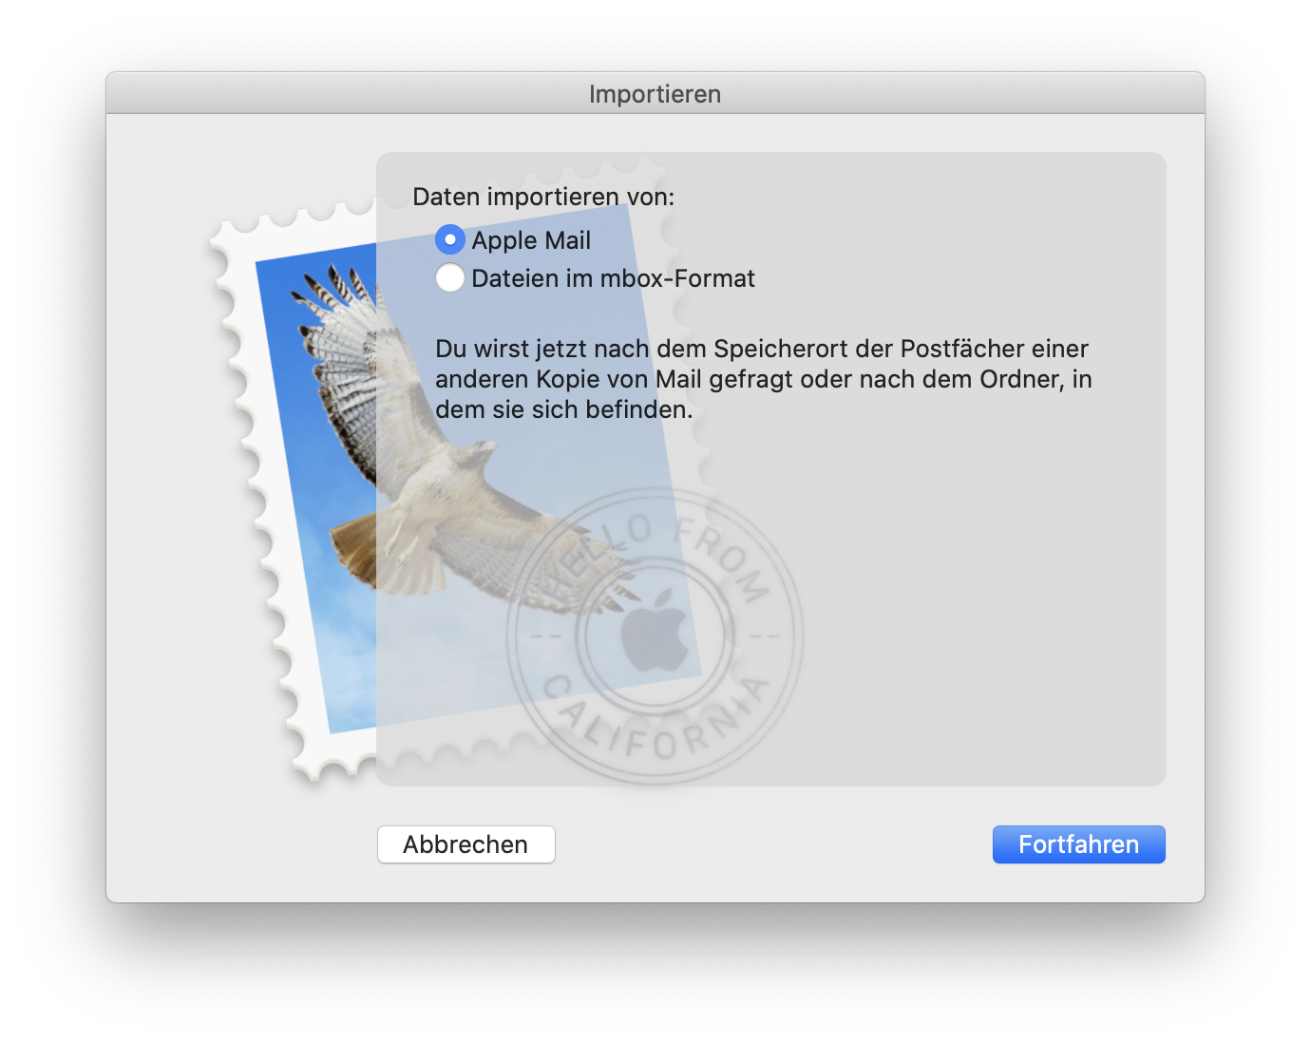Click the Importieren window title

tap(655, 94)
